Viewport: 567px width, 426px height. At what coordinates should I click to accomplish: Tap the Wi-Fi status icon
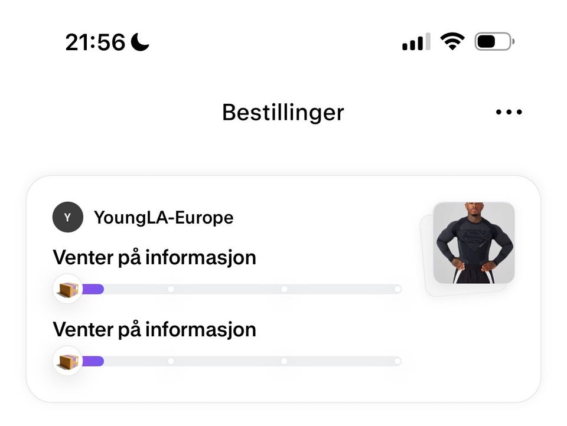[x=452, y=41]
